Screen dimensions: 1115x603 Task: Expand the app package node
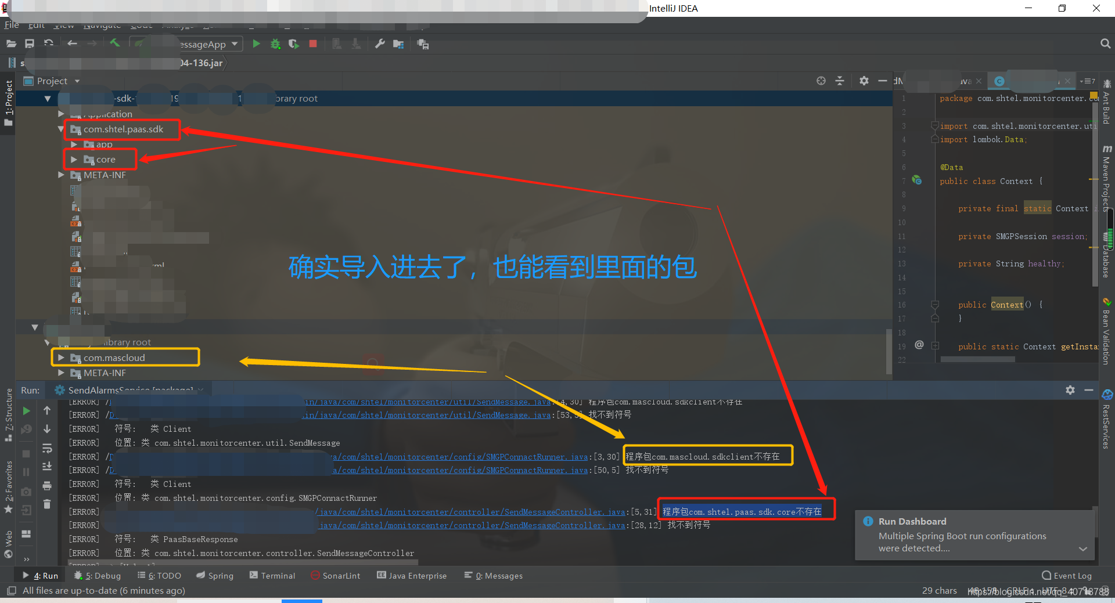[74, 145]
